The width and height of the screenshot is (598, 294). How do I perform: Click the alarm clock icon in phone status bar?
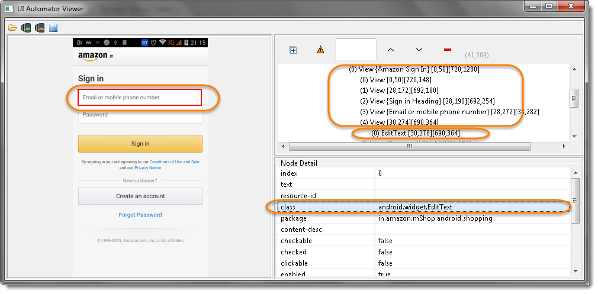coord(154,43)
